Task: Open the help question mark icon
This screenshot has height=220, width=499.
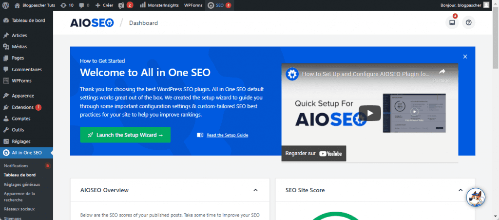Action: point(468,22)
